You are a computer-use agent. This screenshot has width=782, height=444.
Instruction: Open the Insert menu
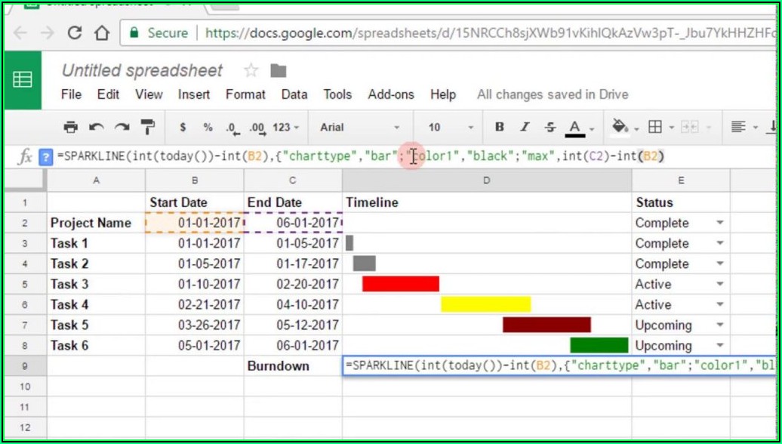194,94
